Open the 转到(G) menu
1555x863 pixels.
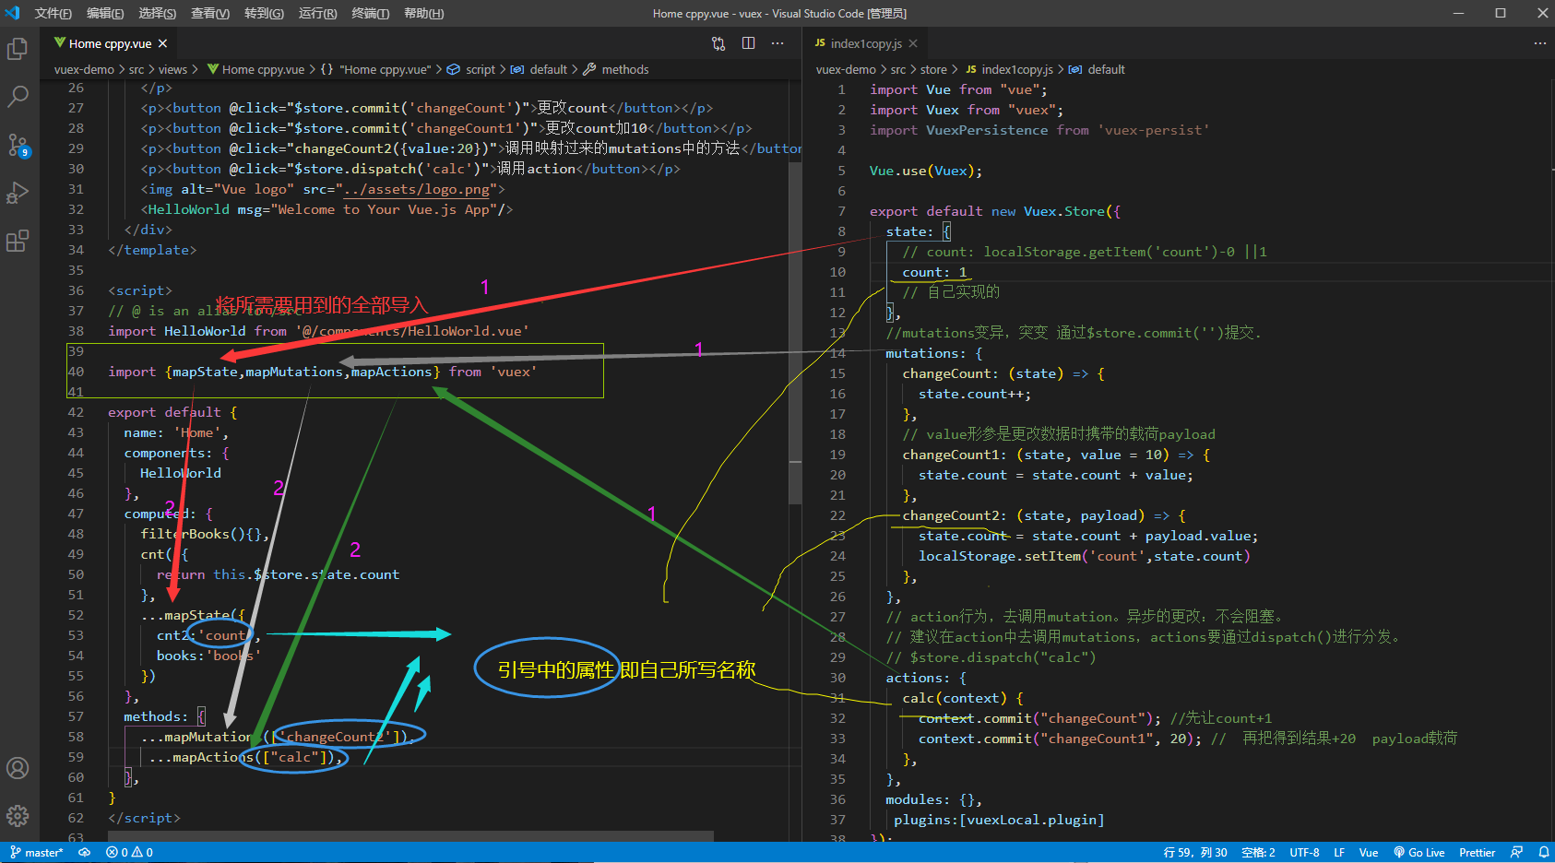[264, 13]
